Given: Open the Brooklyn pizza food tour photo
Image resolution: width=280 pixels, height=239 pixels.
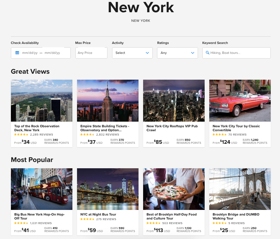Looking at the screenshot, I should pyautogui.click(x=174, y=189).
